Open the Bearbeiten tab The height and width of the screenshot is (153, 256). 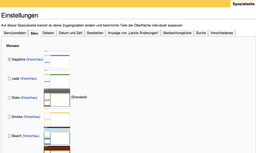pyautogui.click(x=95, y=33)
